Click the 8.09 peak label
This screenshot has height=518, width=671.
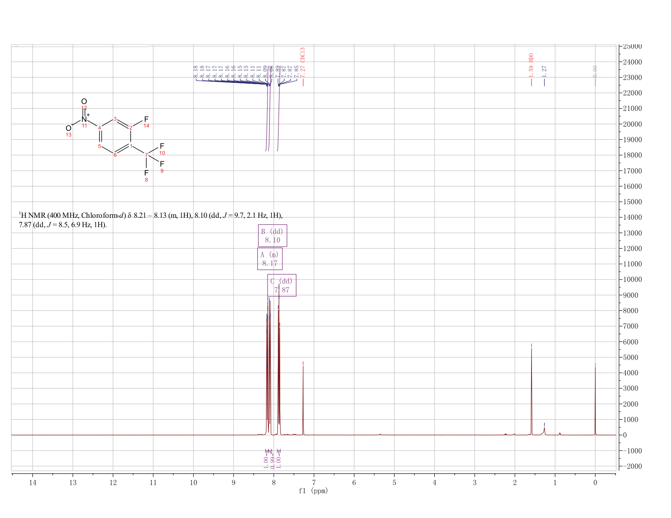[x=265, y=71]
